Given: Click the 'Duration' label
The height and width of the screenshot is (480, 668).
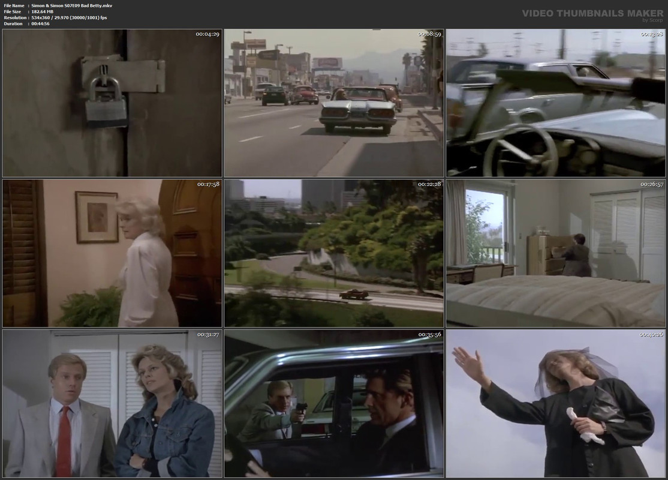Looking at the screenshot, I should click(x=13, y=23).
